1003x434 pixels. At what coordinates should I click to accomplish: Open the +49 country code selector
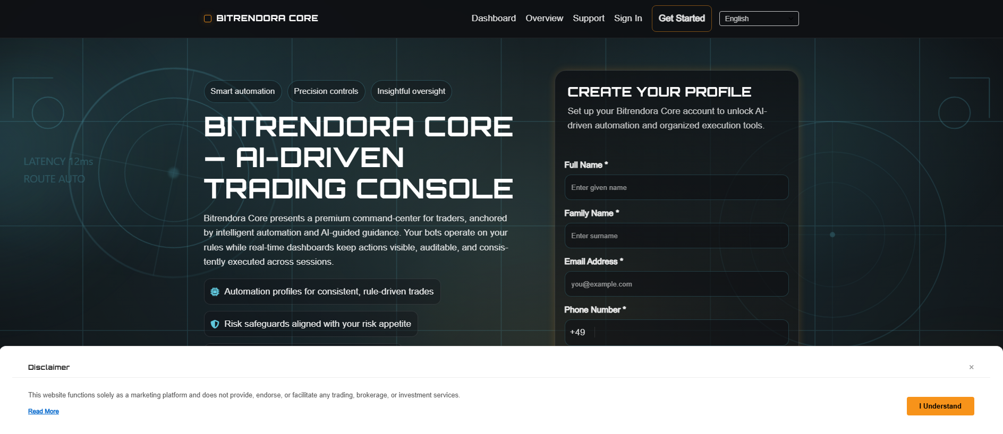(x=579, y=332)
